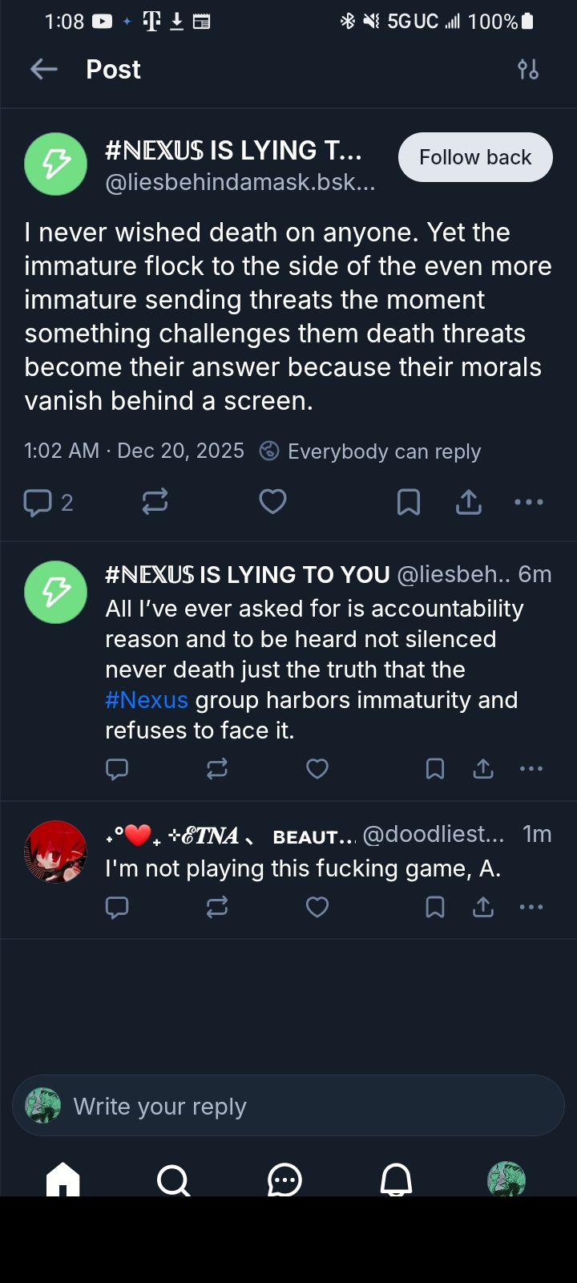577x1283 pixels.
Task: Open the #Nexus hashtag link
Action: coord(147,700)
